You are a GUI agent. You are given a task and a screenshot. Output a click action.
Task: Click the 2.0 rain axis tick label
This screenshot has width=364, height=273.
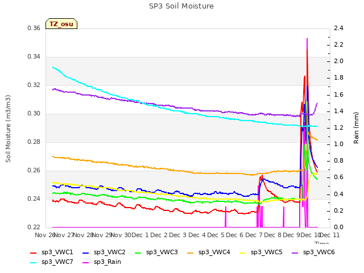click(x=338, y=61)
